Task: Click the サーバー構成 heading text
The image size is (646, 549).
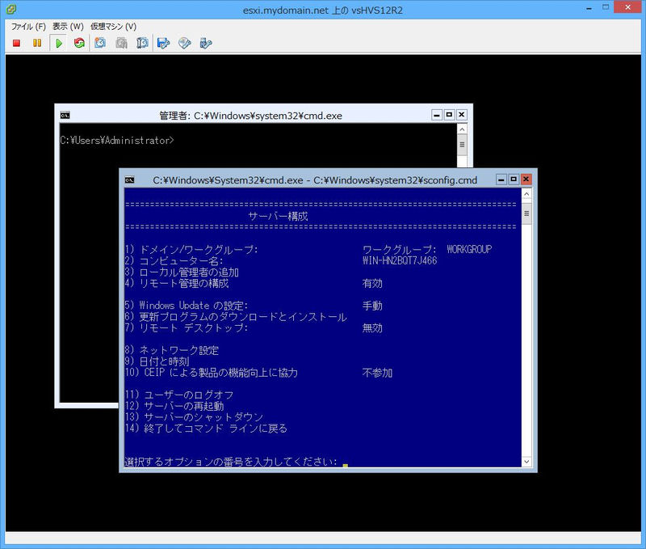Action: pyautogui.click(x=278, y=216)
